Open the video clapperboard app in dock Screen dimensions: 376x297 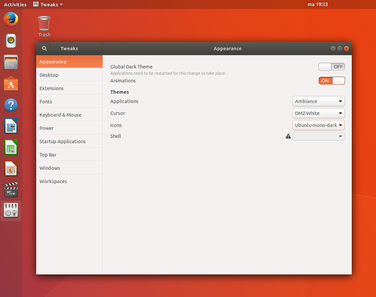(11, 189)
